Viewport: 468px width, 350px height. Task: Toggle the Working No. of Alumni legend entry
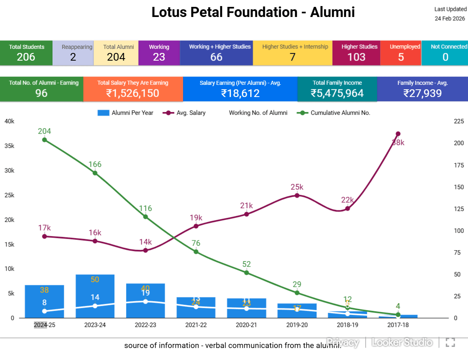258,113
